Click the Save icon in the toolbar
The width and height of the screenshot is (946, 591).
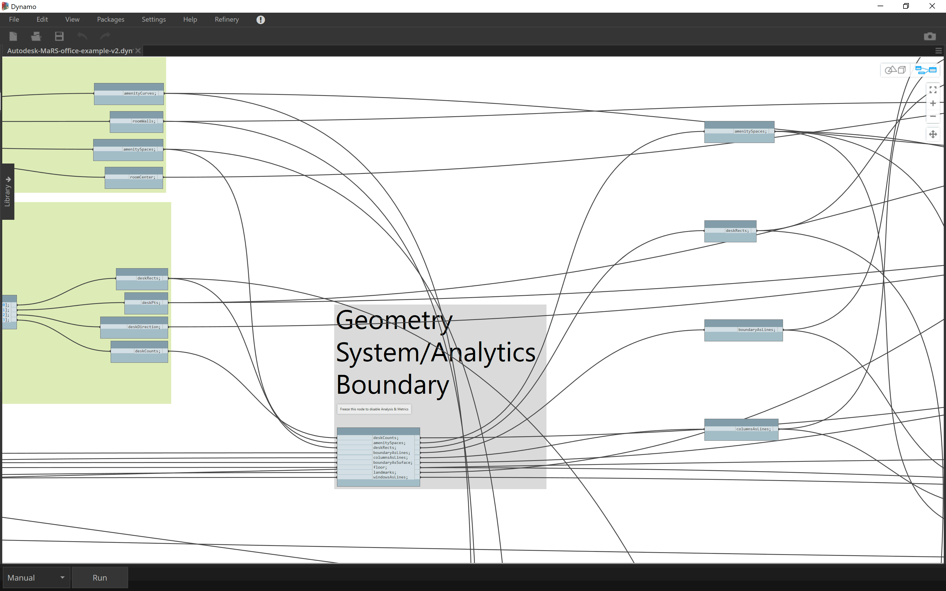(59, 36)
